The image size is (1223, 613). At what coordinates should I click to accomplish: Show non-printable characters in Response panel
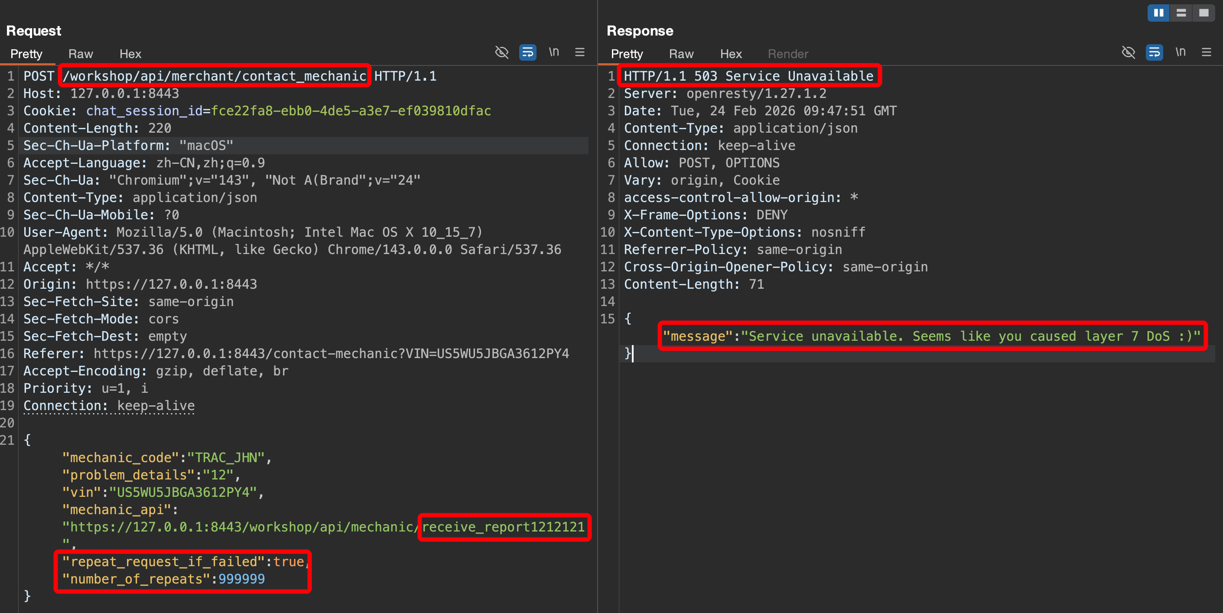pyautogui.click(x=1180, y=52)
